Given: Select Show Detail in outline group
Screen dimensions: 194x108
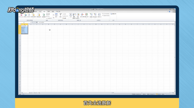Looking at the screenshot, I should point(106,14).
